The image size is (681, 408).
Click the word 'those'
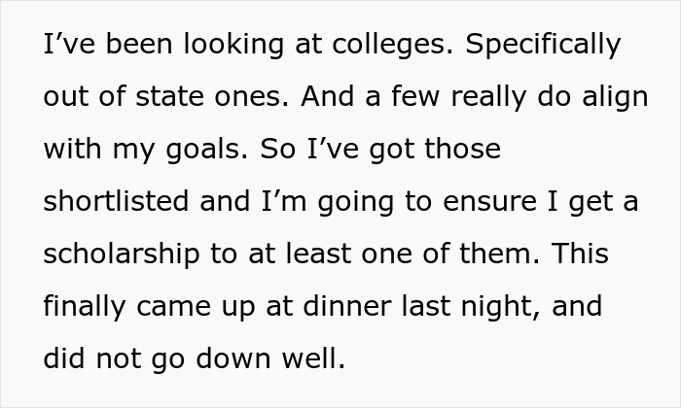pyautogui.click(x=462, y=149)
